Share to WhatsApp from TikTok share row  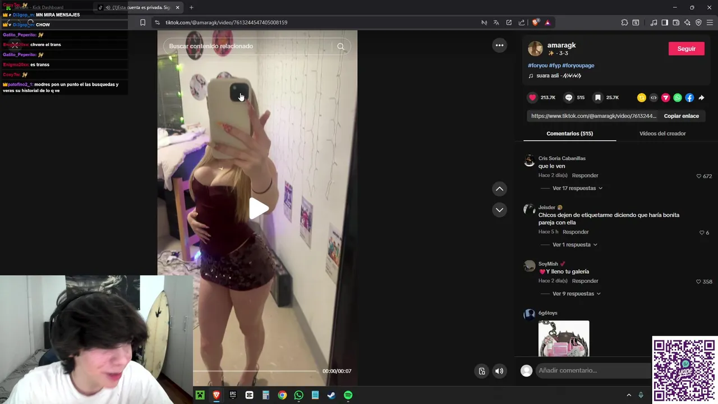pos(678,98)
